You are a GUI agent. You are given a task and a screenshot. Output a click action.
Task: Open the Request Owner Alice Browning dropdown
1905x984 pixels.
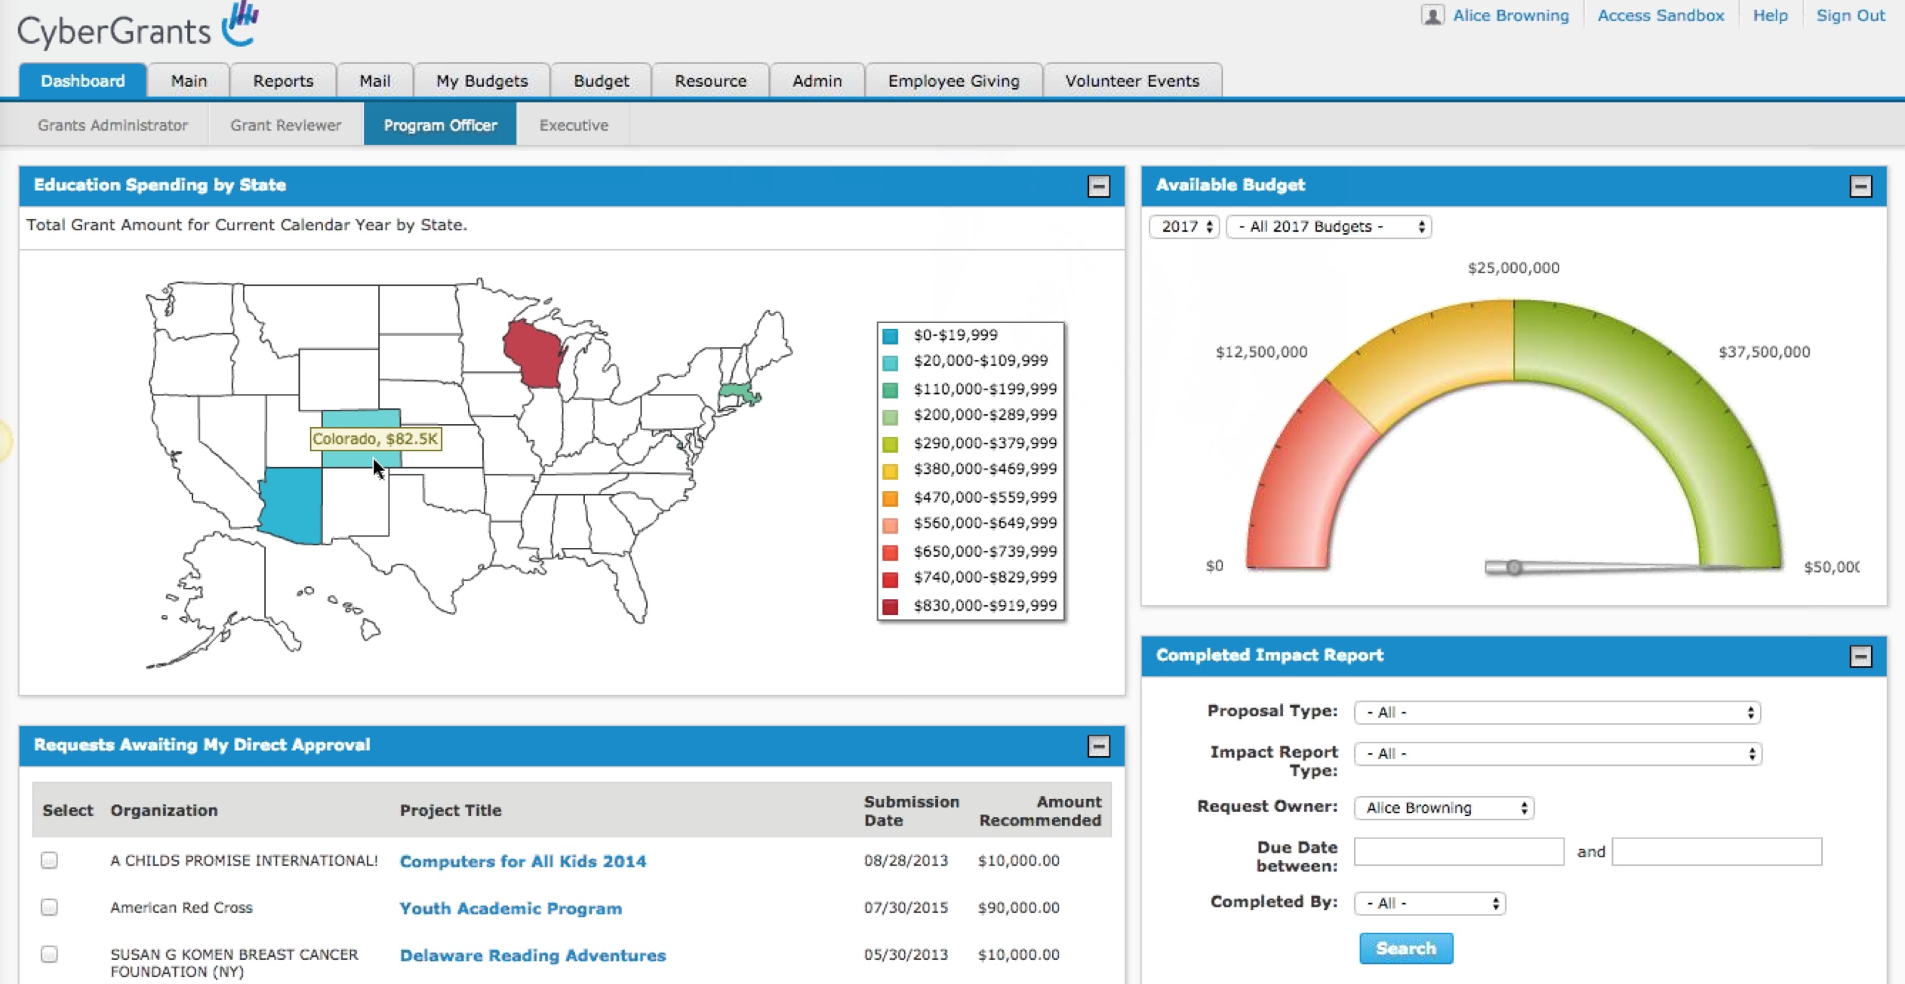click(x=1443, y=807)
